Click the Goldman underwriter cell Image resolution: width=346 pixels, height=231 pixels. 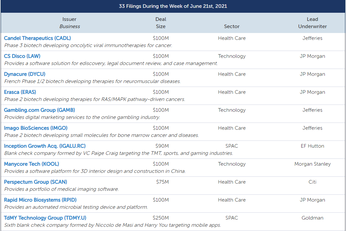point(312,218)
